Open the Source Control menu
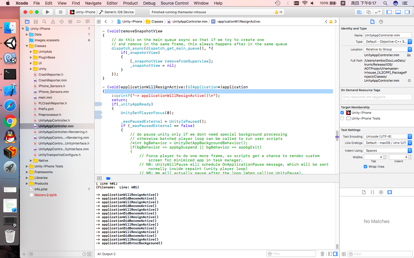This screenshot has height=258, width=414. pos(175,3)
